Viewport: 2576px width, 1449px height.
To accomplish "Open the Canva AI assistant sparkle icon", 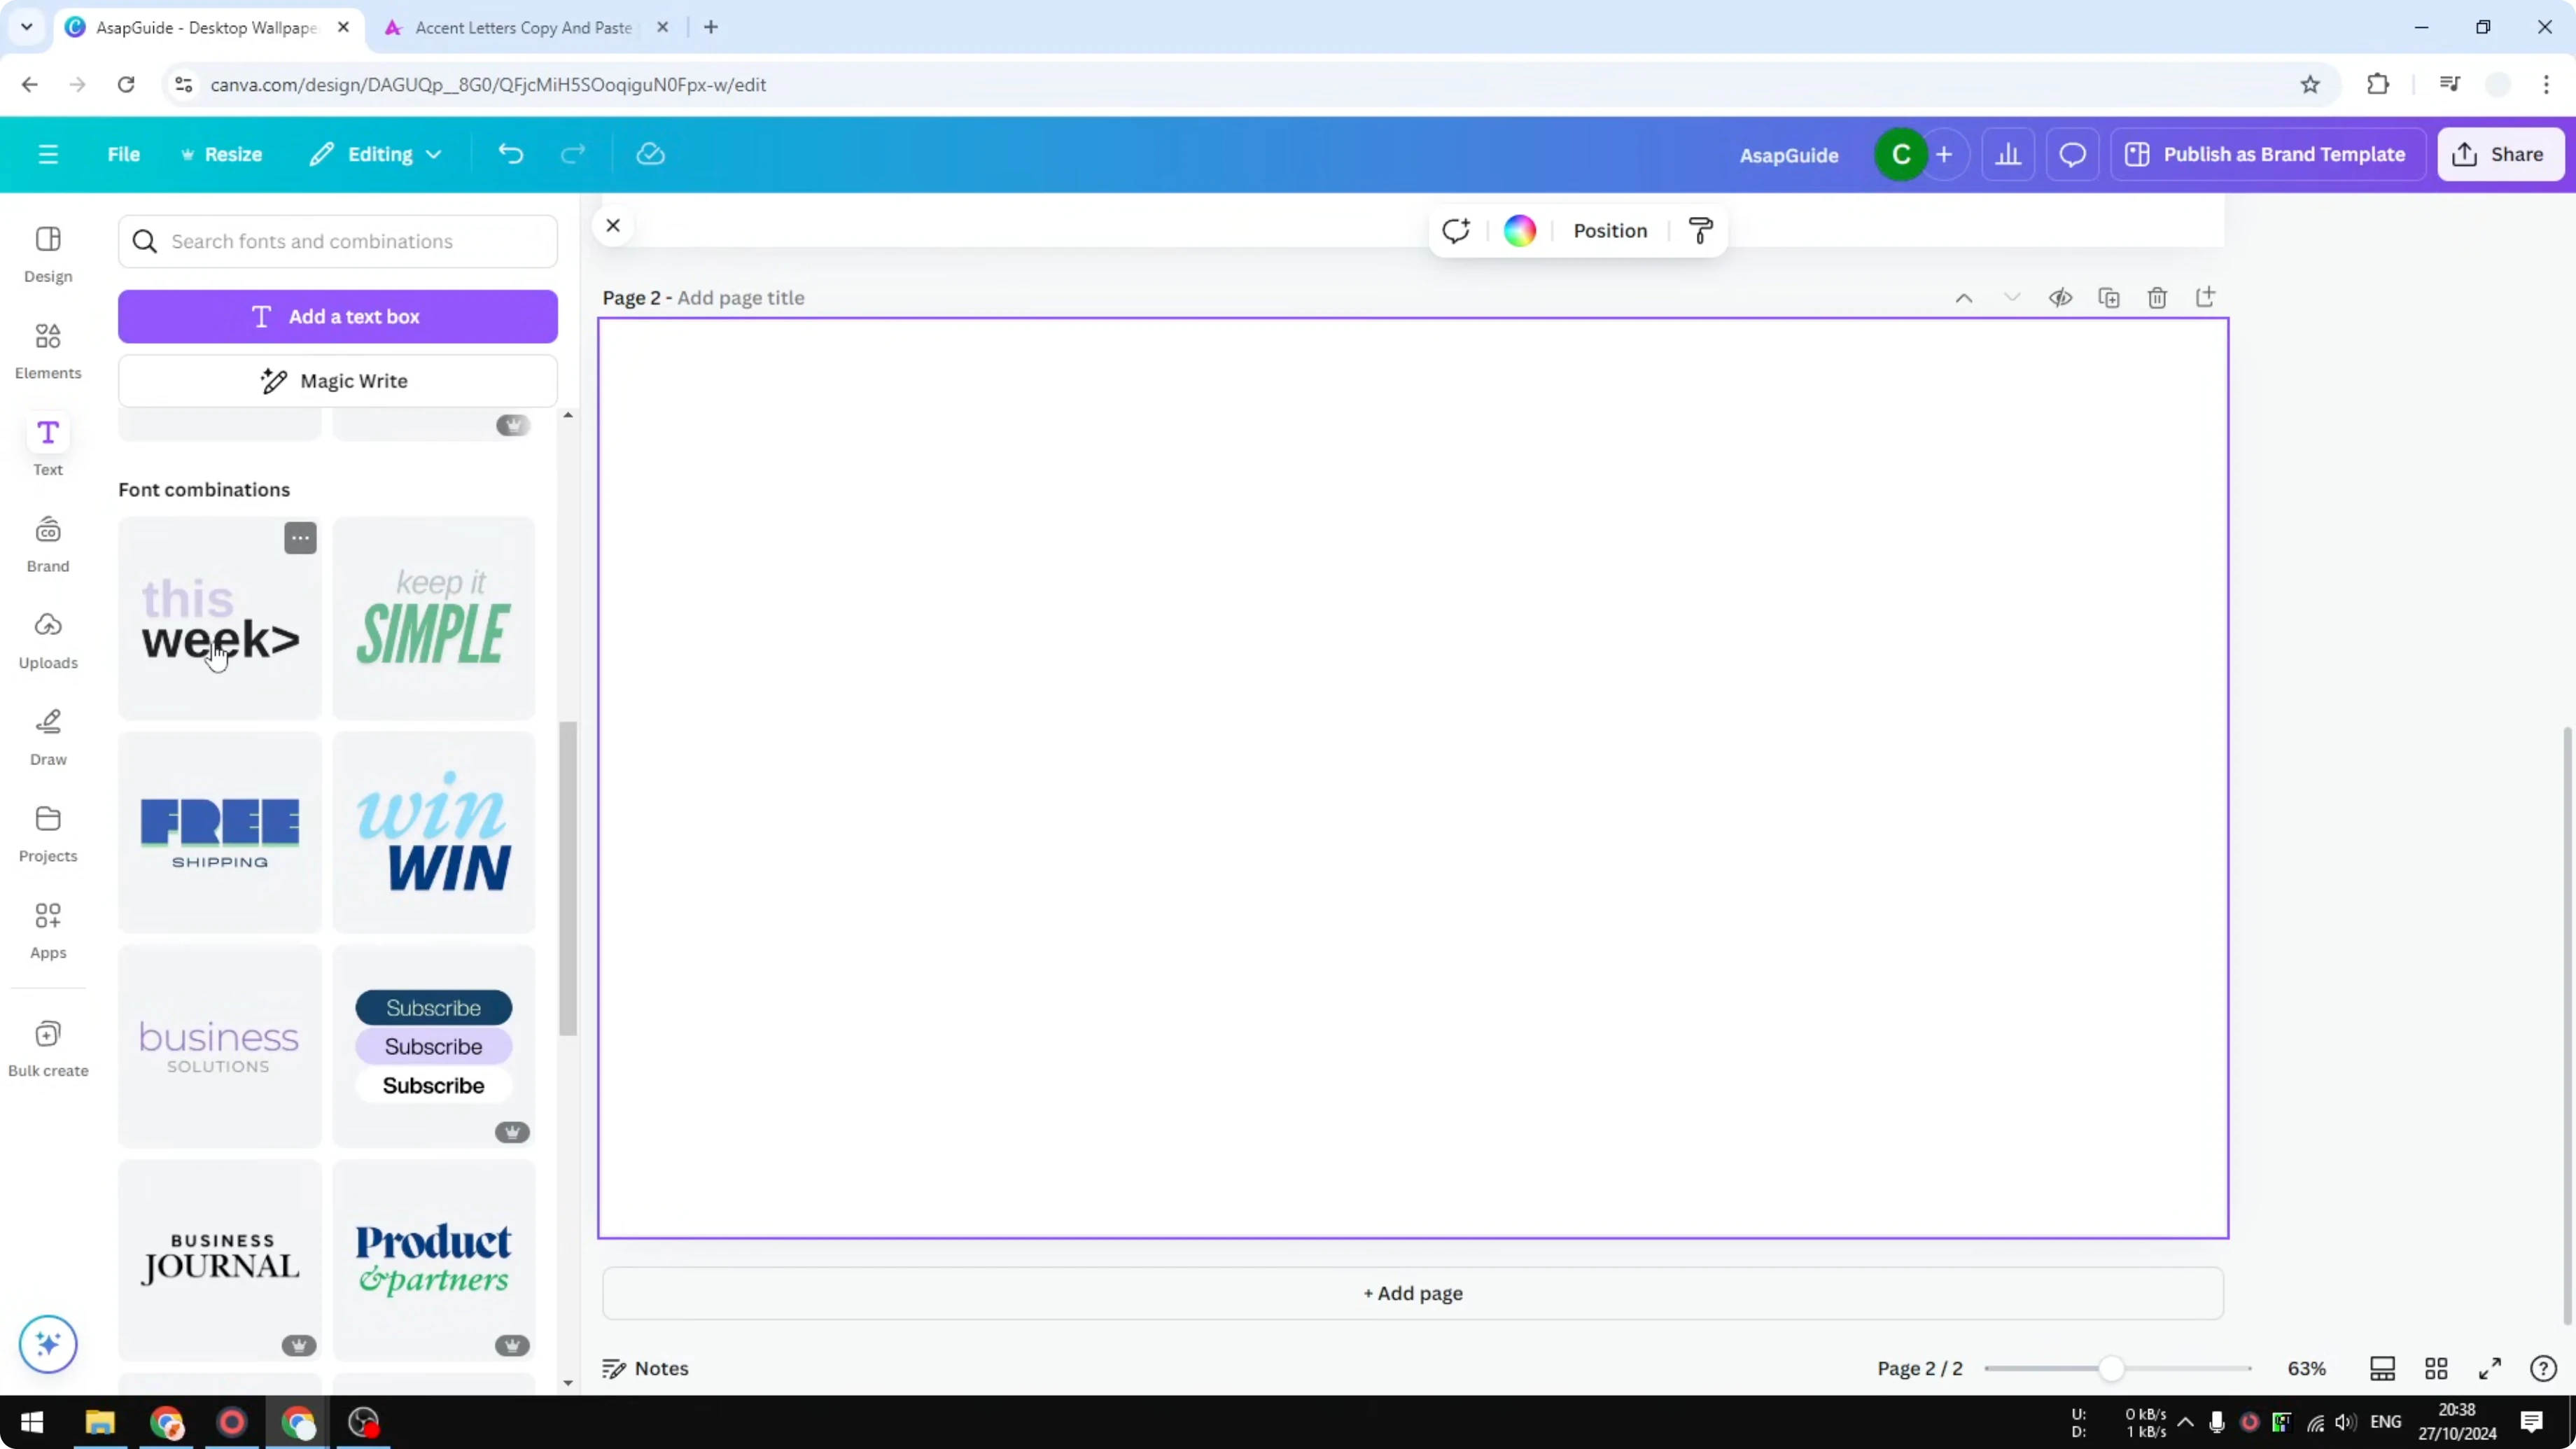I will click(x=48, y=1345).
